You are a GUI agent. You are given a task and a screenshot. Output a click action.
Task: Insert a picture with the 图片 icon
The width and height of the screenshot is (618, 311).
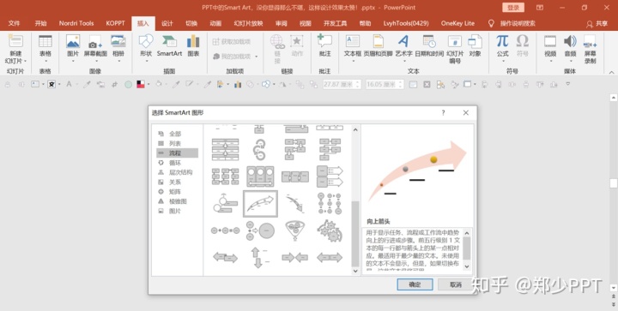coord(73,41)
